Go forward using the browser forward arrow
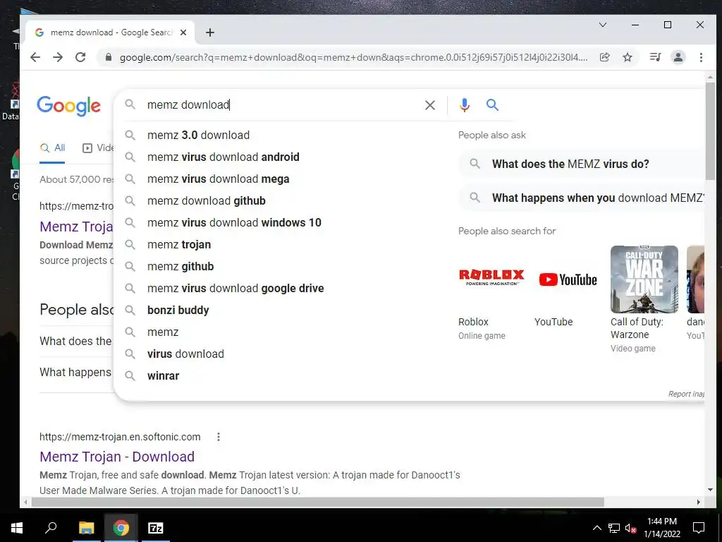This screenshot has width=722, height=542. (58, 57)
